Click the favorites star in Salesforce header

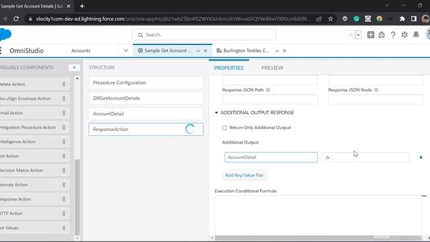351,35
